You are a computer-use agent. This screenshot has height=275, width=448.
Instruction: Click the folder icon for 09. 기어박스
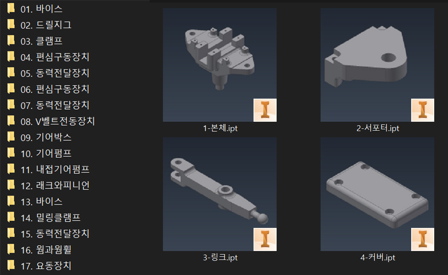click(11, 137)
